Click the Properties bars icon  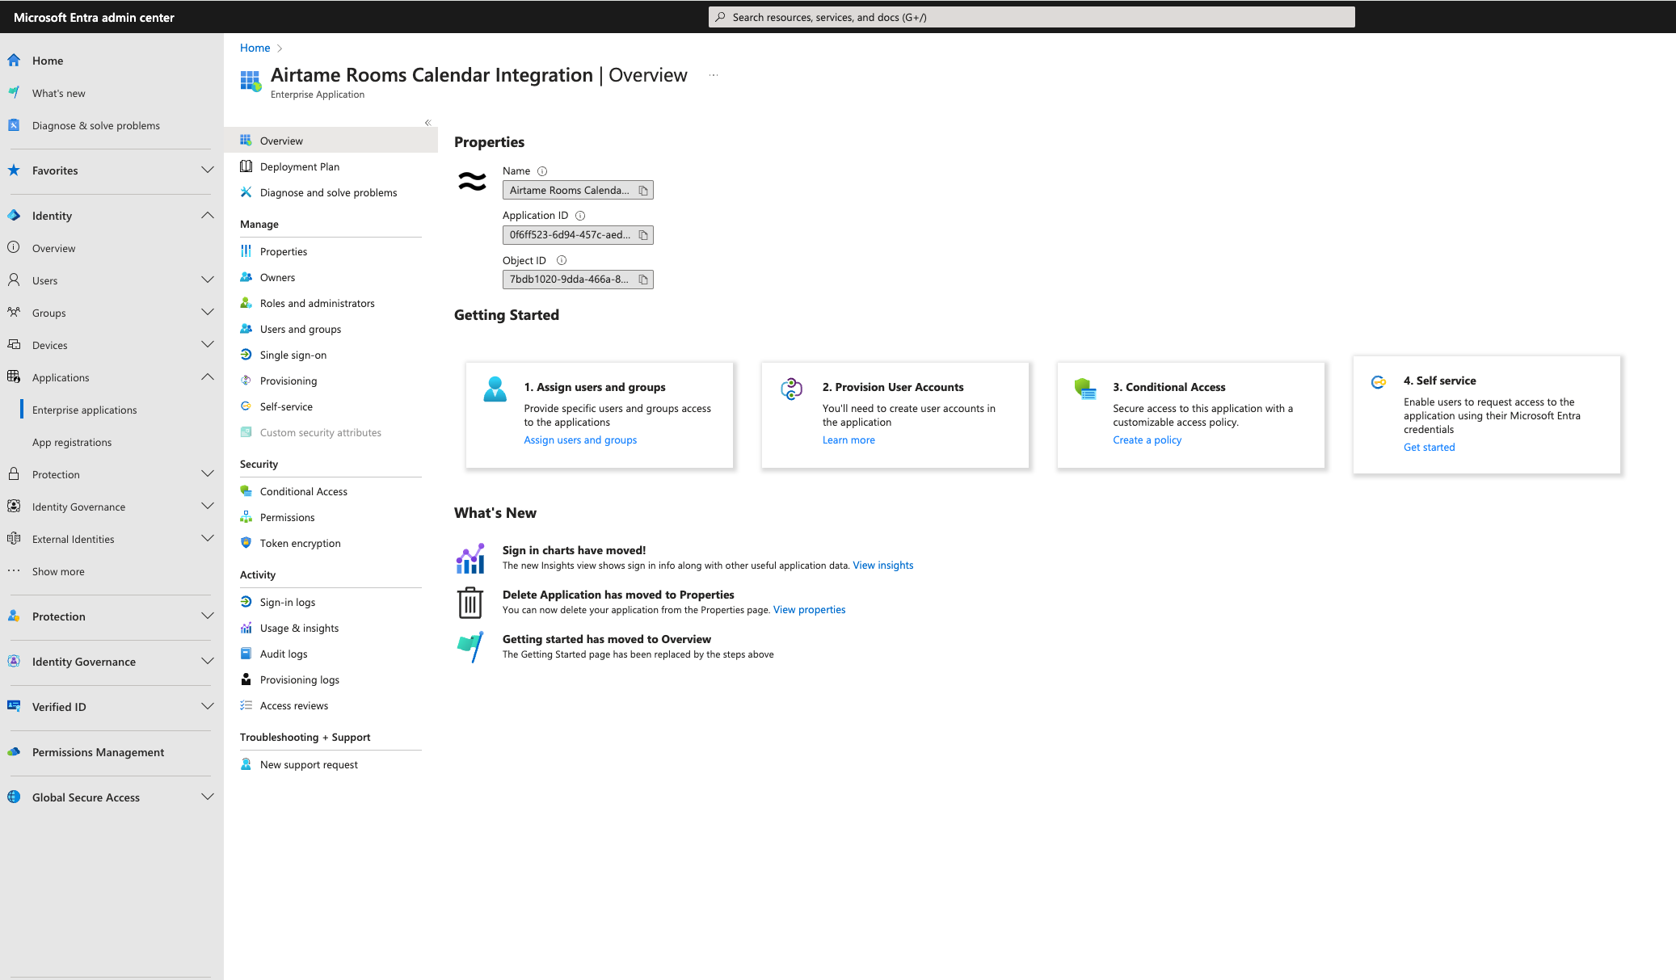(x=246, y=251)
